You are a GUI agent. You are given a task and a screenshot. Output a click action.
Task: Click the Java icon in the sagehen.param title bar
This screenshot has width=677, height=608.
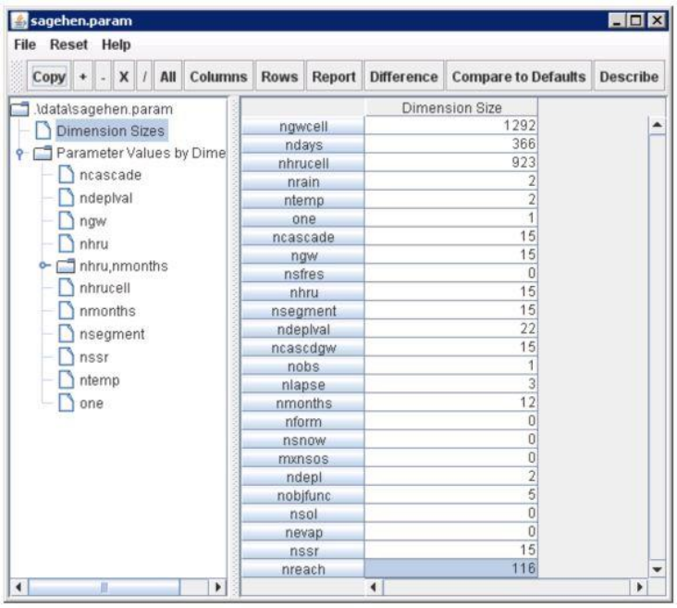click(x=19, y=20)
